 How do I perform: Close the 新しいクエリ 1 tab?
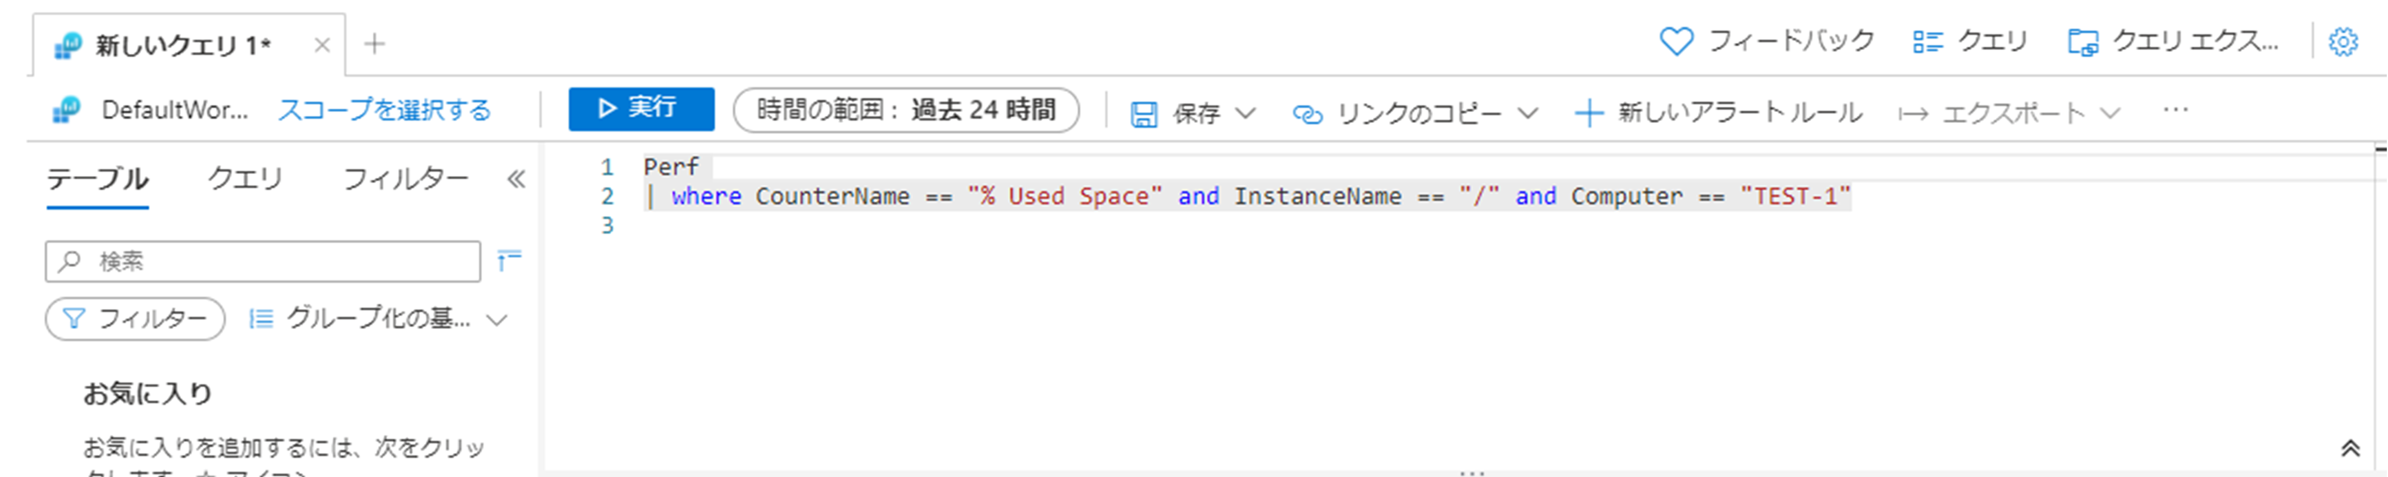click(322, 45)
